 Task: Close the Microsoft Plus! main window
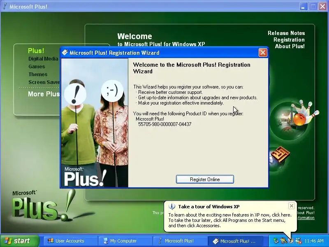point(323,7)
